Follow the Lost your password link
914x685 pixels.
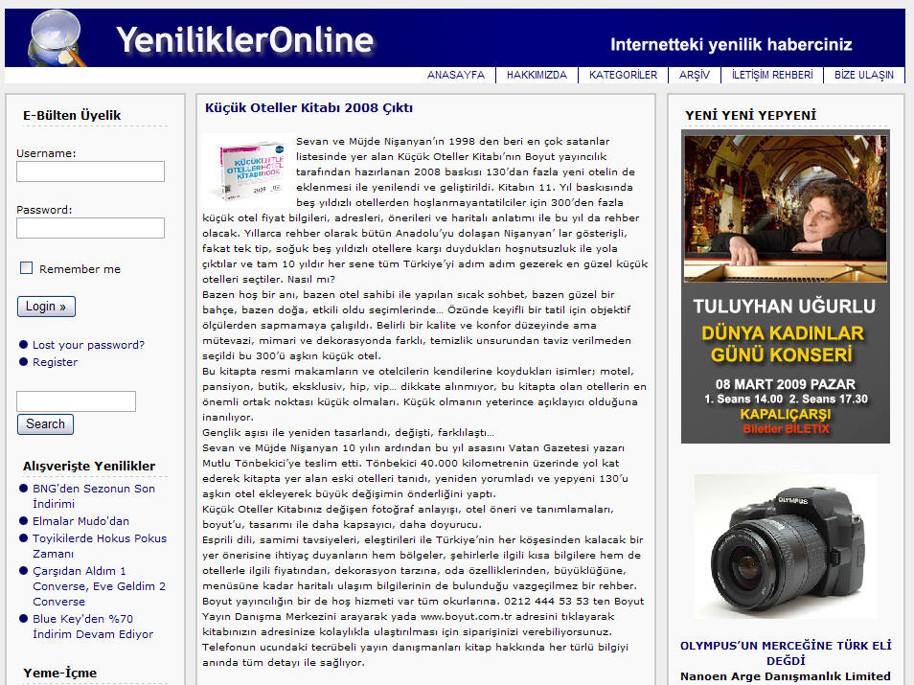point(88,345)
